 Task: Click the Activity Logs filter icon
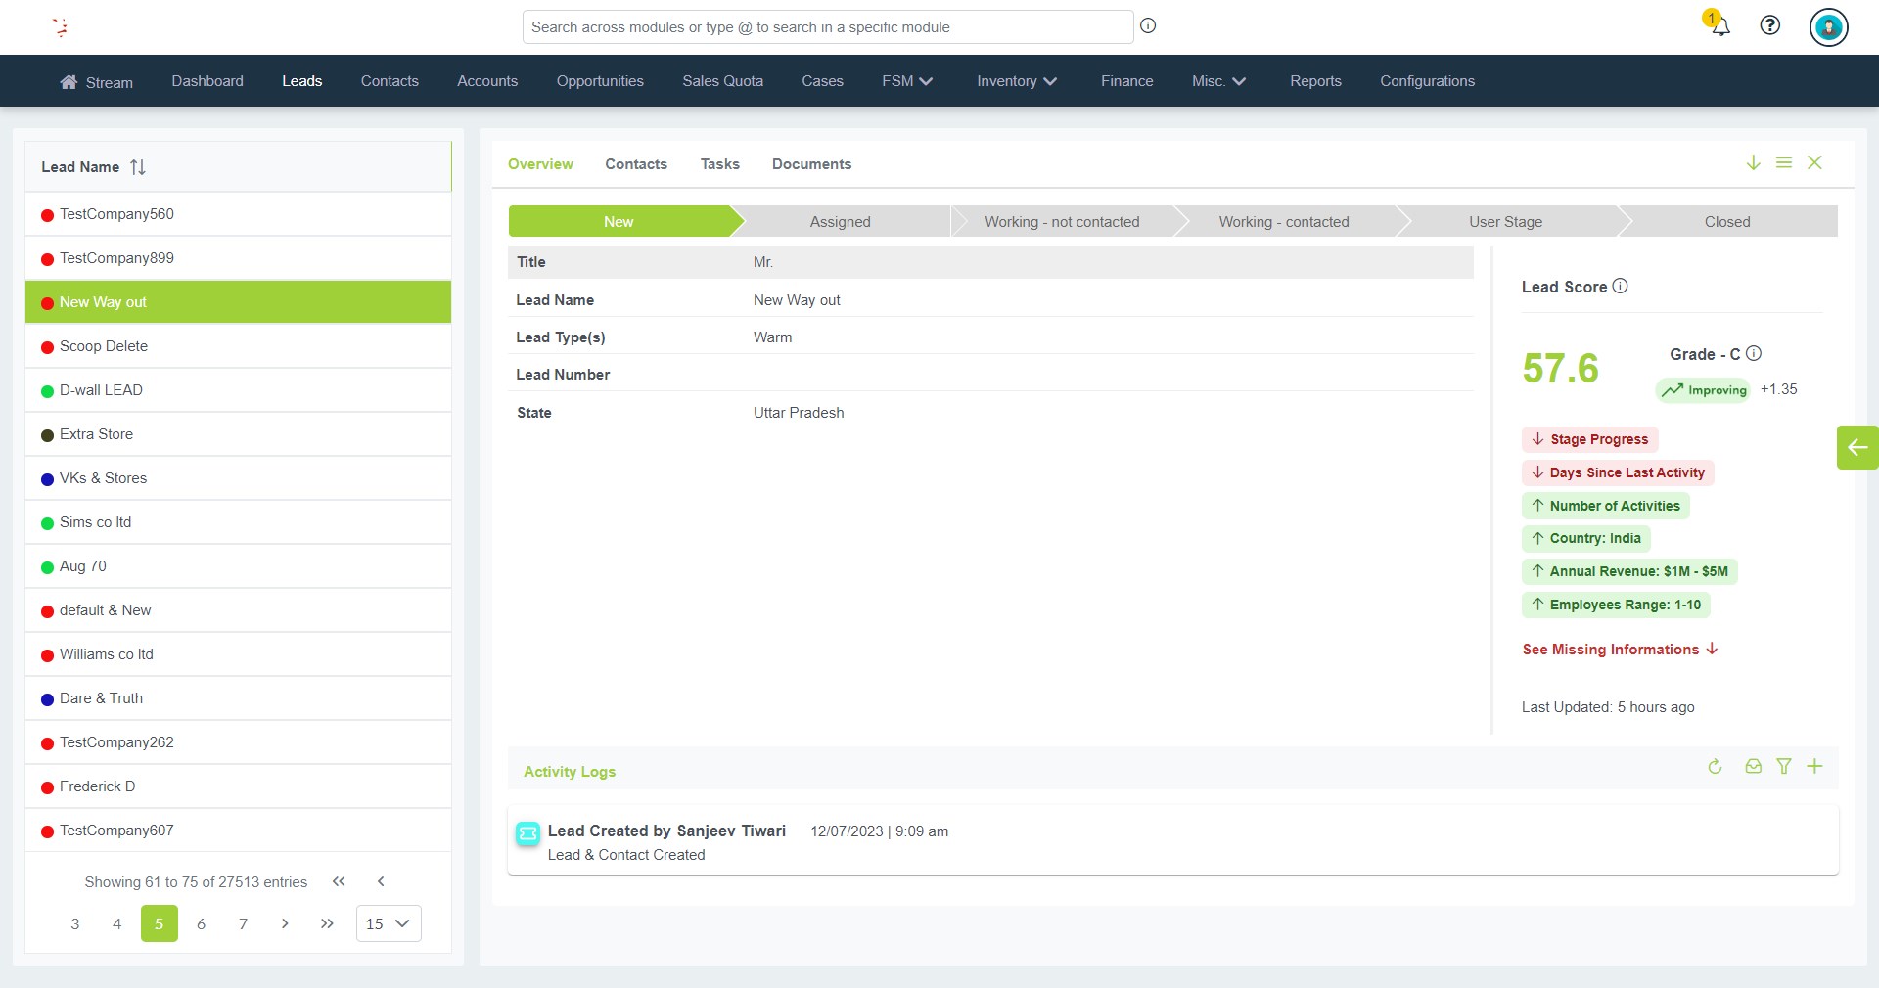tap(1784, 767)
